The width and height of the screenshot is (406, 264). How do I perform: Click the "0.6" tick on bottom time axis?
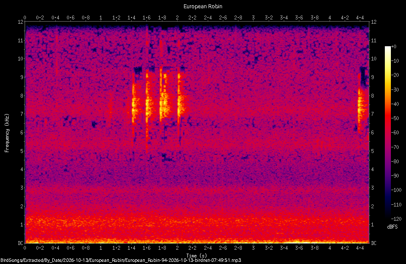point(70,248)
